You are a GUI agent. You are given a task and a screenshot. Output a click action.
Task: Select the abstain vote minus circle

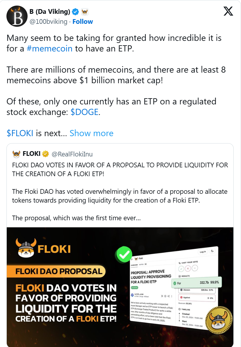(195, 268)
